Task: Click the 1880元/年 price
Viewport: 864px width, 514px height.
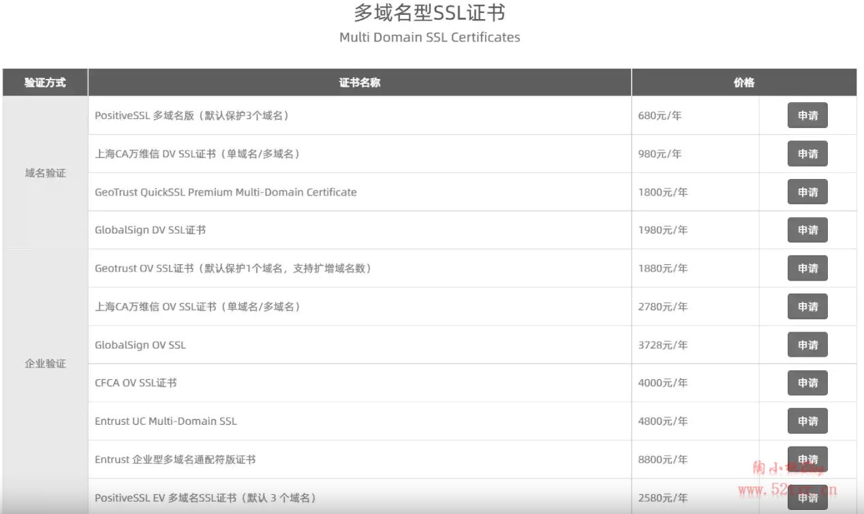Action: [663, 268]
